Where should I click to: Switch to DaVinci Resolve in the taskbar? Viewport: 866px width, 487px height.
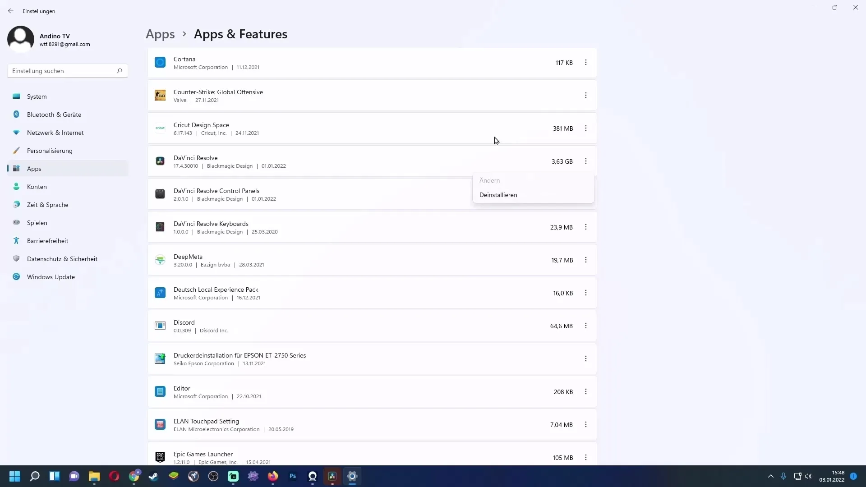pos(332,476)
